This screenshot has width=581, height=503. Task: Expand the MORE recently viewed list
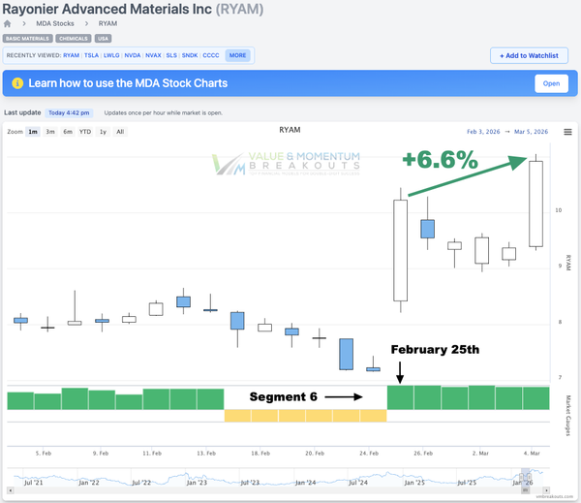point(237,55)
